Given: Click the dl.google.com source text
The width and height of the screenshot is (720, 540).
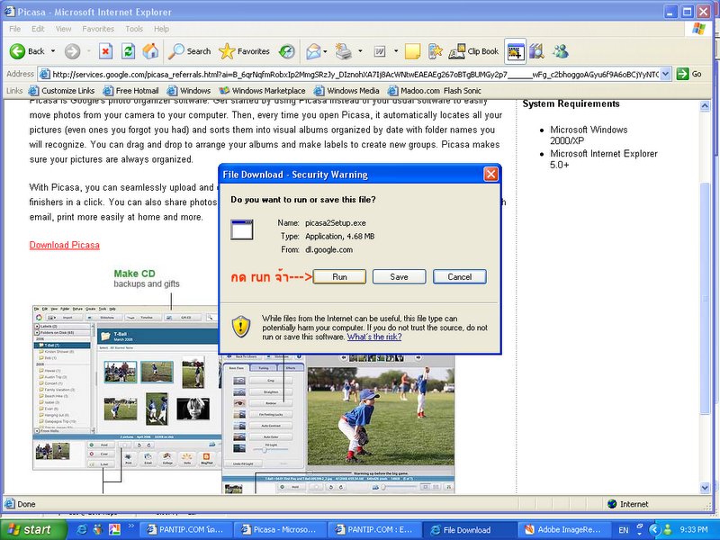Looking at the screenshot, I should (328, 250).
